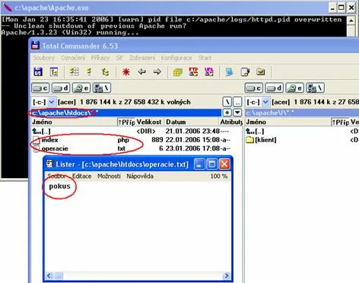The width and height of the screenshot is (359, 283).
Task: Click the blue document toolbar icon
Action: (x=229, y=72)
